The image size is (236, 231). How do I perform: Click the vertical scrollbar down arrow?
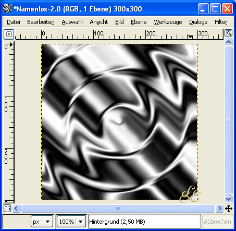pos(229,199)
